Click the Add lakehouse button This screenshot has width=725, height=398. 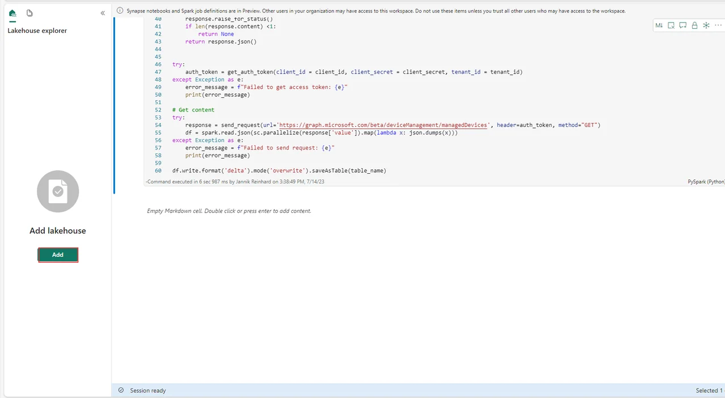click(x=58, y=255)
